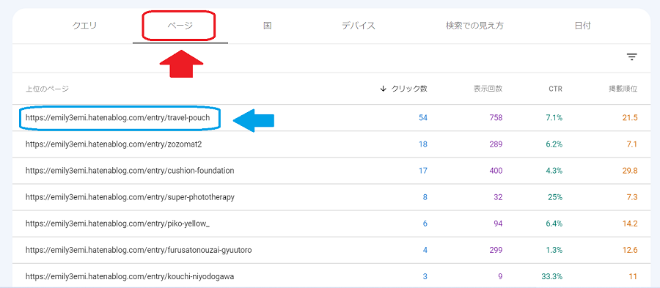The height and width of the screenshot is (288, 660).
Task: Click the 7.1% CTR value
Action: point(554,118)
